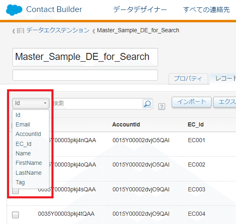Check the row checkbox for EC003
This screenshot has height=224, width=236.
coord(15,191)
